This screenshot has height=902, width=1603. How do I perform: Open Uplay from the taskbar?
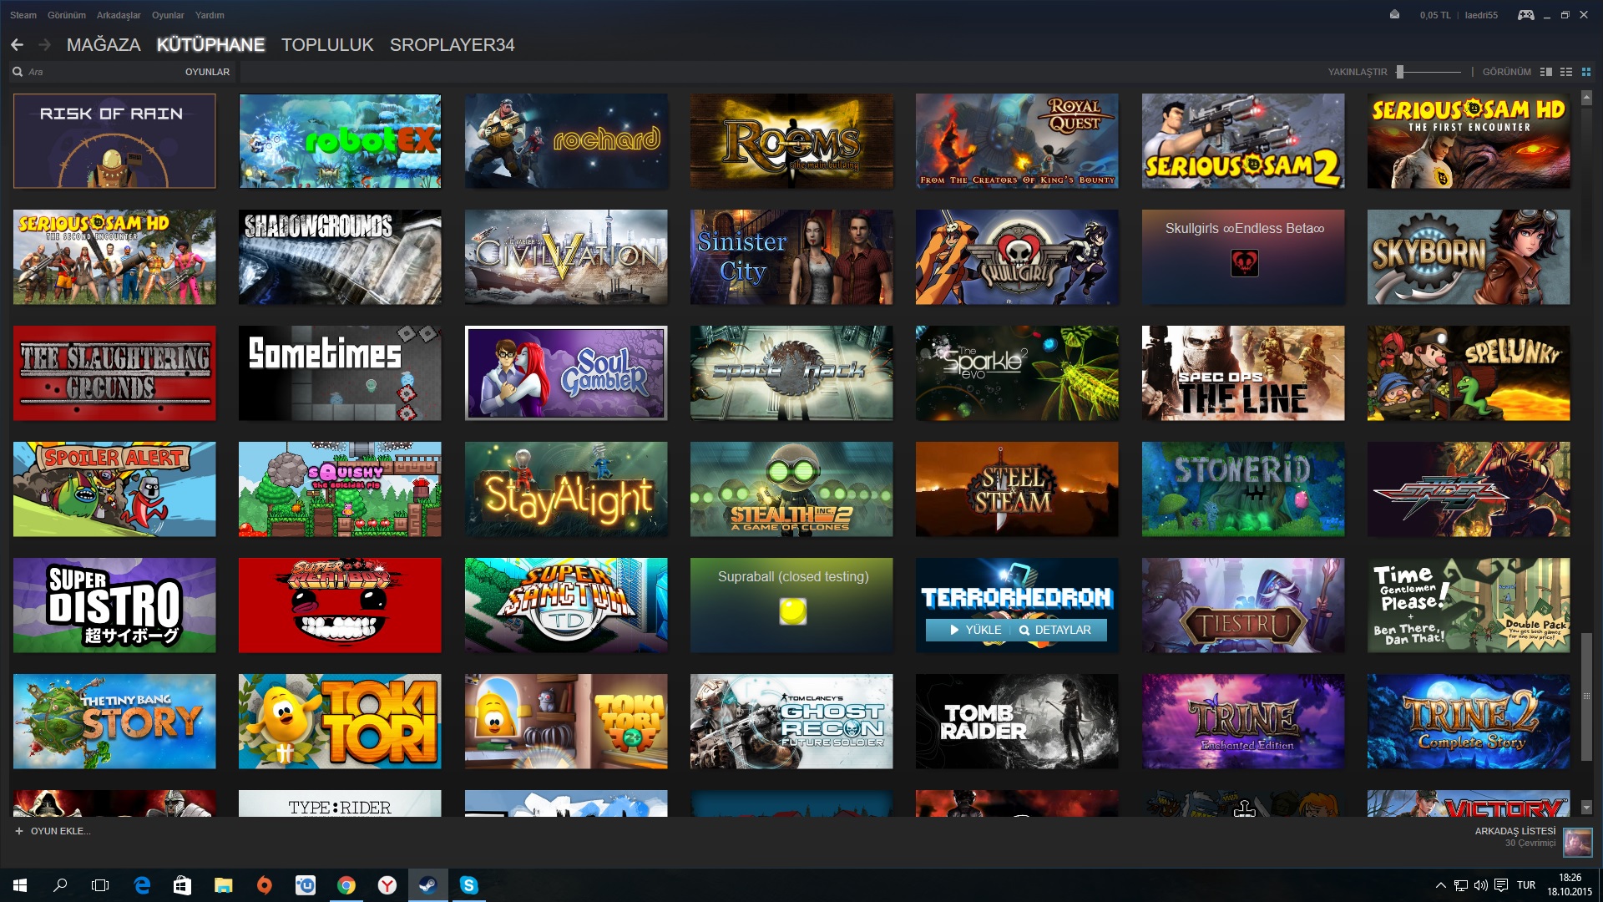pyautogui.click(x=306, y=885)
